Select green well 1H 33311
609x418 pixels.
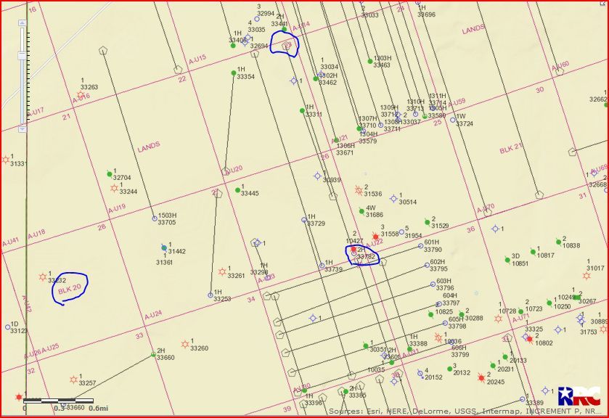[x=302, y=111]
